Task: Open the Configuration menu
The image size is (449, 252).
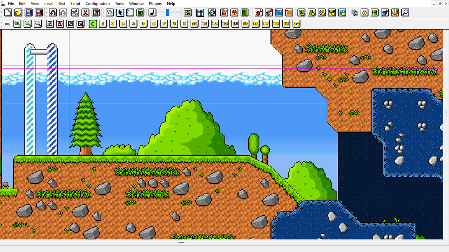Action: click(x=98, y=3)
